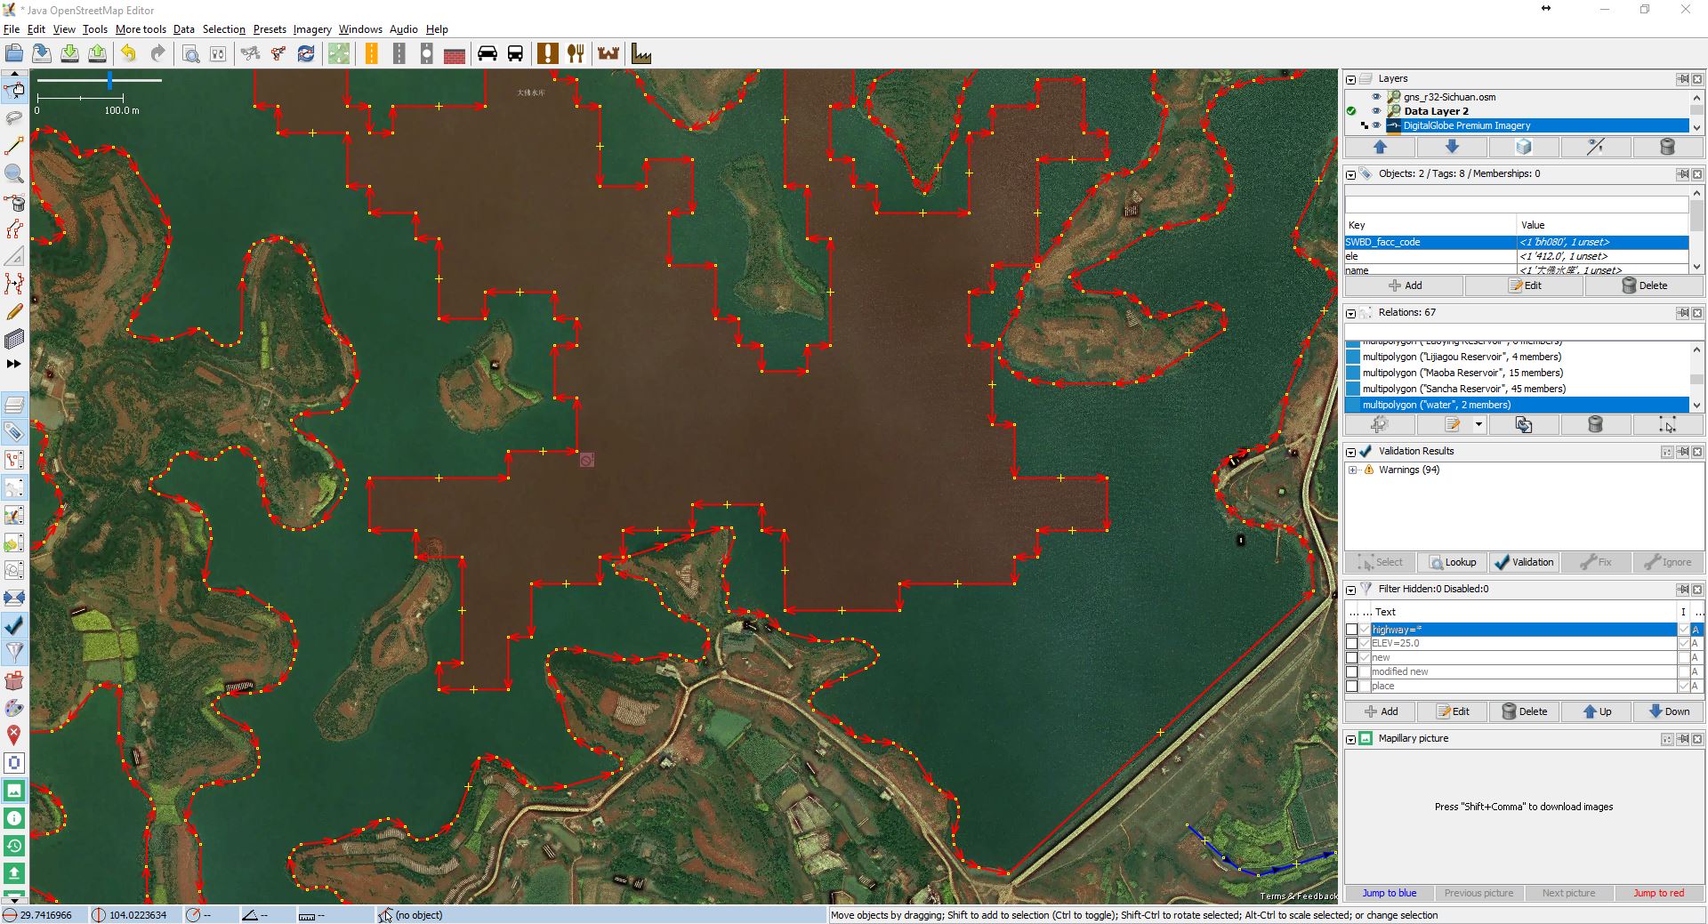This screenshot has height=924, width=1708.
Task: Click the Open file toolbar icon
Action: [x=13, y=53]
